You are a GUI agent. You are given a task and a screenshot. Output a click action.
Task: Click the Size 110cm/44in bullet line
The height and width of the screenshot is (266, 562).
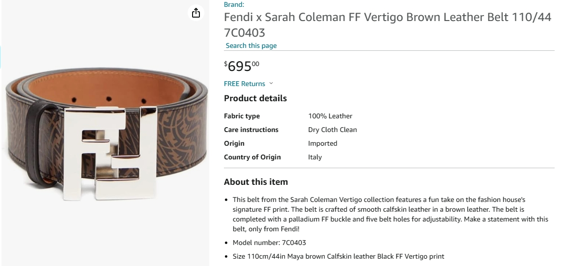[x=338, y=256]
